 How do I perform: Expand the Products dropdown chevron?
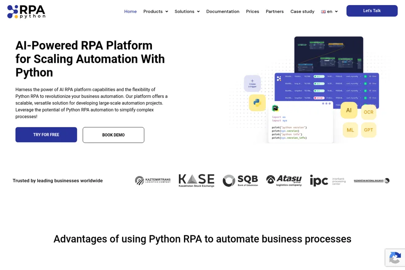[x=167, y=11]
